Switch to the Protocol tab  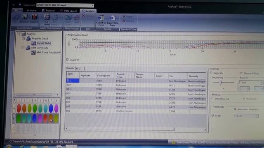48,11
